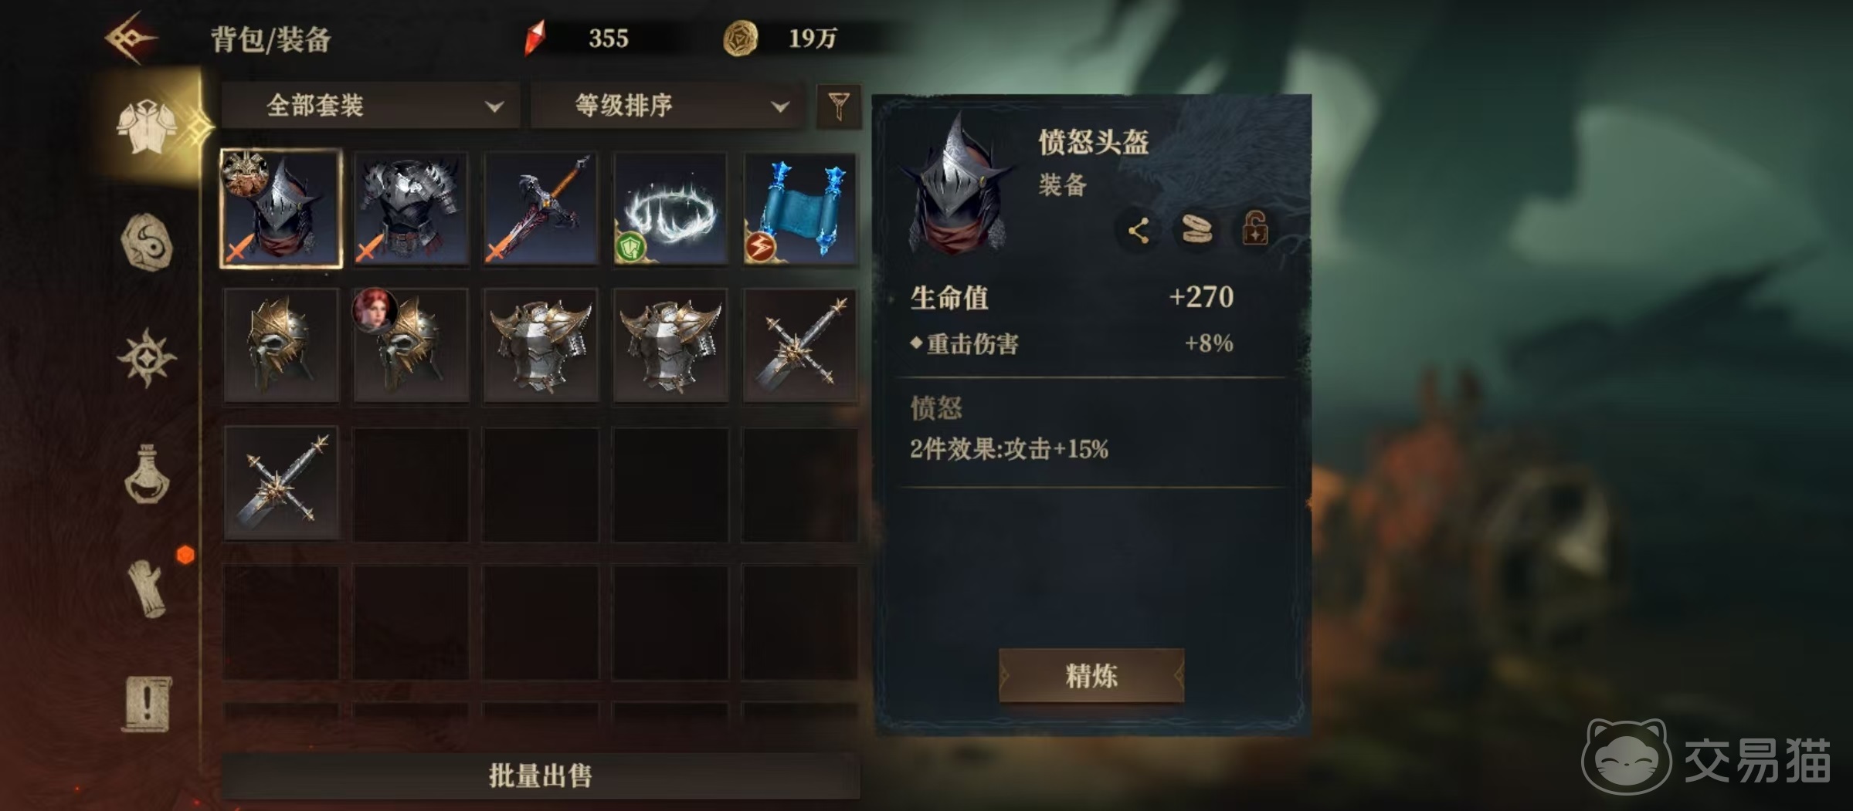Select the dark spiked chest armor item
Image resolution: width=1853 pixels, height=811 pixels.
pyautogui.click(x=411, y=208)
